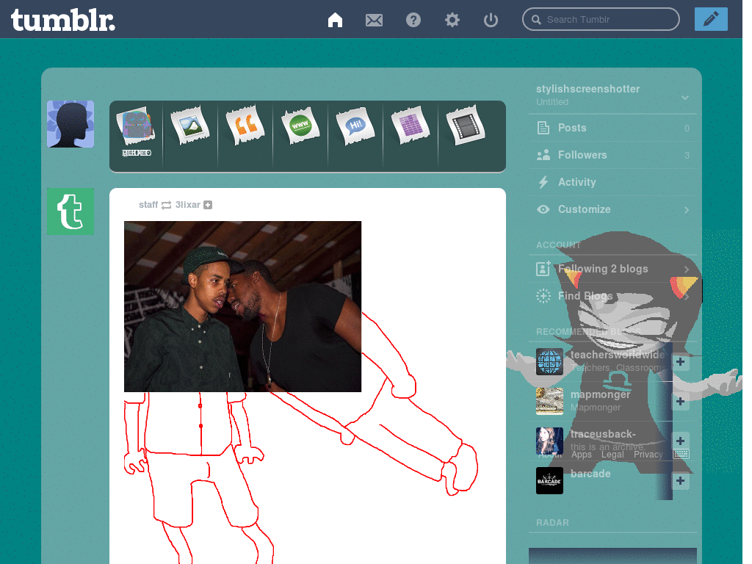Open the settings gear icon
Viewport: 752px width, 564px height.
click(x=452, y=20)
